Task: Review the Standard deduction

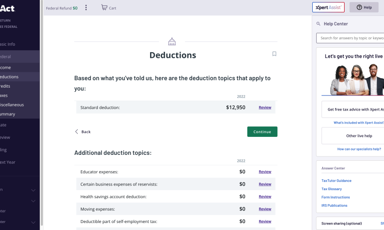Action: coord(265,108)
